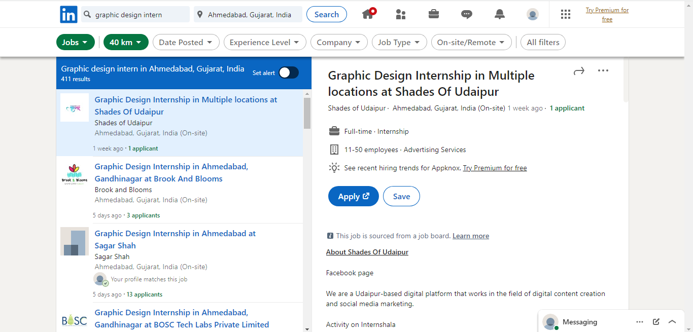Screen dimensions: 693x332
Task: Click 'Full-time · Internship' text
Action: tap(376, 131)
